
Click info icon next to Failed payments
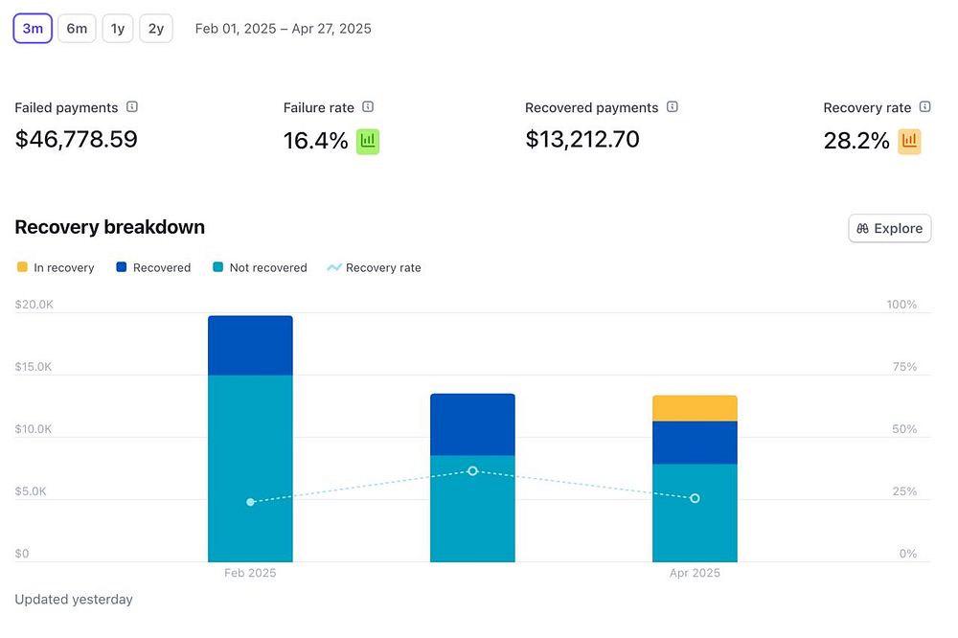[x=132, y=107]
